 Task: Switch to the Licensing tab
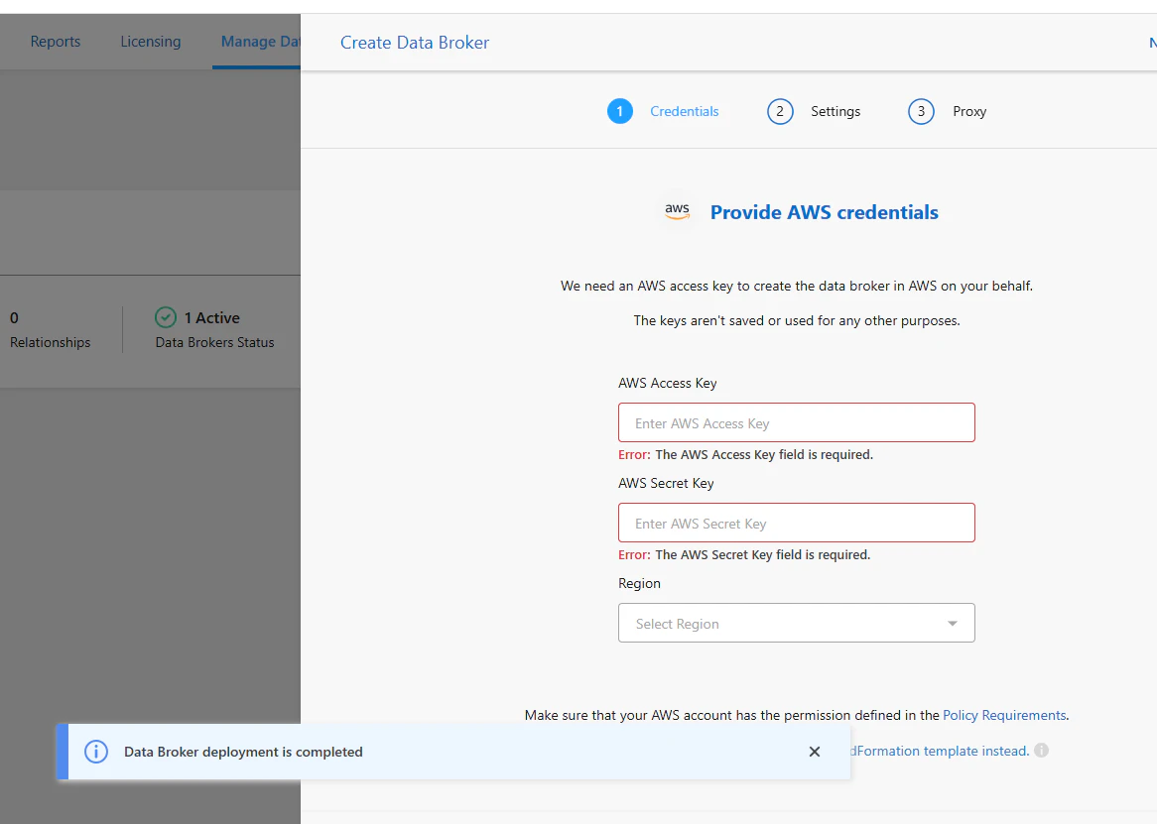(151, 42)
